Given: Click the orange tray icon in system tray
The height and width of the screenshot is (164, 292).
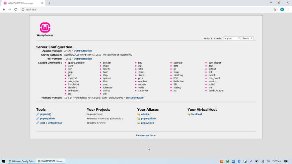Looking at the screenshot, I should [x=222, y=161].
